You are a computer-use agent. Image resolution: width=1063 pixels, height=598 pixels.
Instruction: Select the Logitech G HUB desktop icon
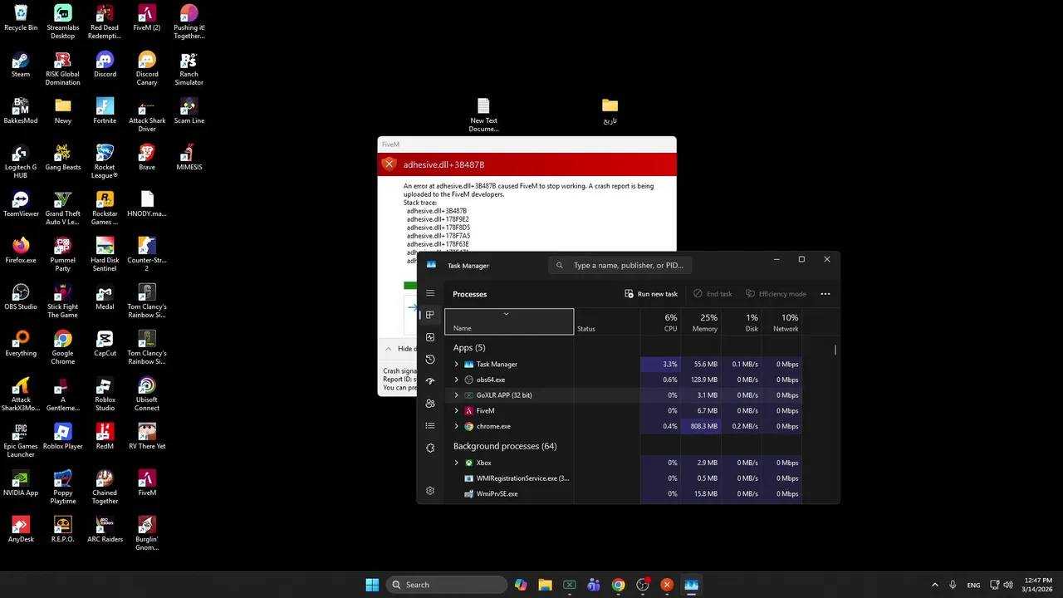(x=21, y=162)
